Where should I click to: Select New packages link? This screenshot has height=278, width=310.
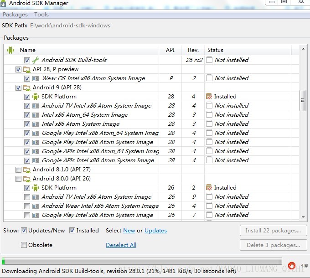[x=129, y=231]
